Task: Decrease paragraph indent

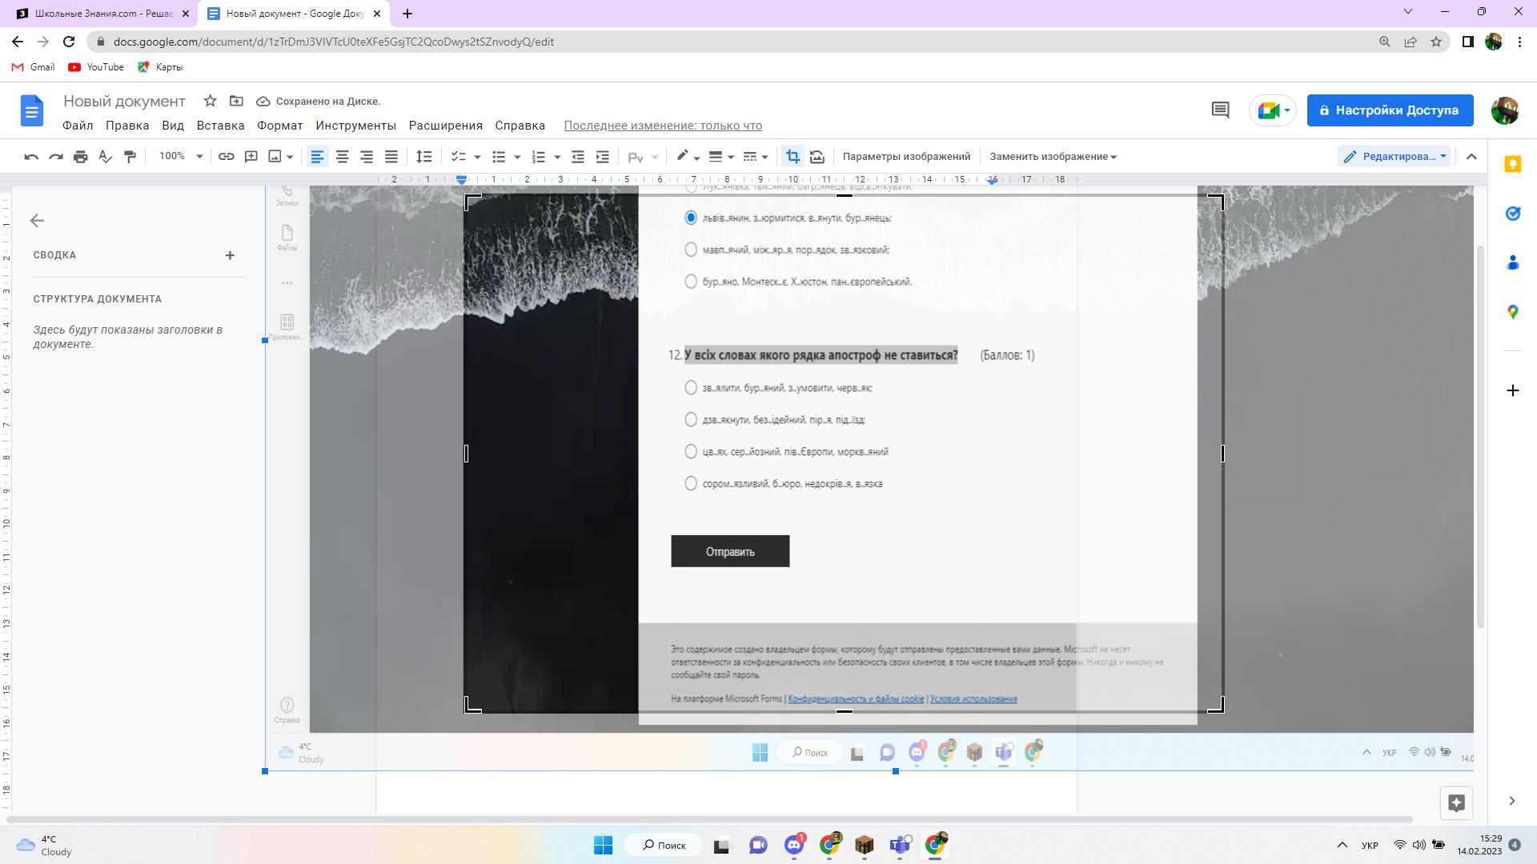Action: 578,157
